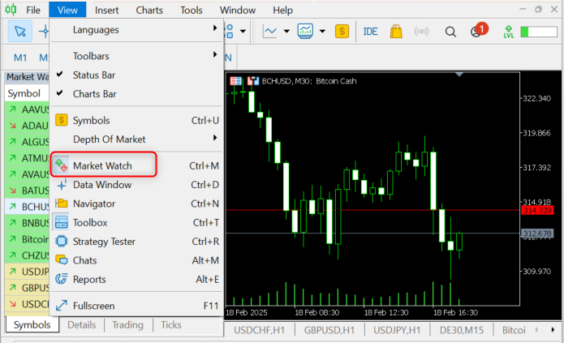Select the BNBUS row in Market Watch
The width and height of the screenshot is (564, 343).
coord(27,223)
